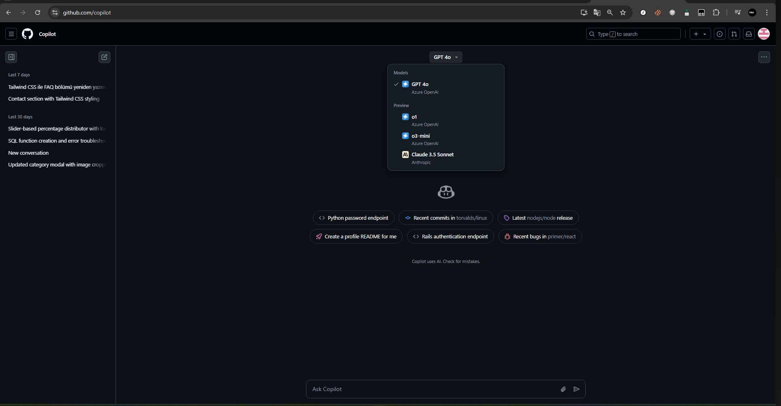Click the Copilot mascot icon in the center
This screenshot has width=781, height=406.
coord(446,192)
